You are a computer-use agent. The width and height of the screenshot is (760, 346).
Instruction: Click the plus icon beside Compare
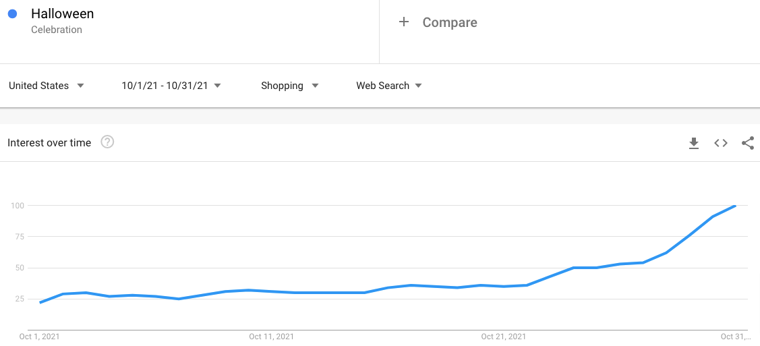click(404, 22)
